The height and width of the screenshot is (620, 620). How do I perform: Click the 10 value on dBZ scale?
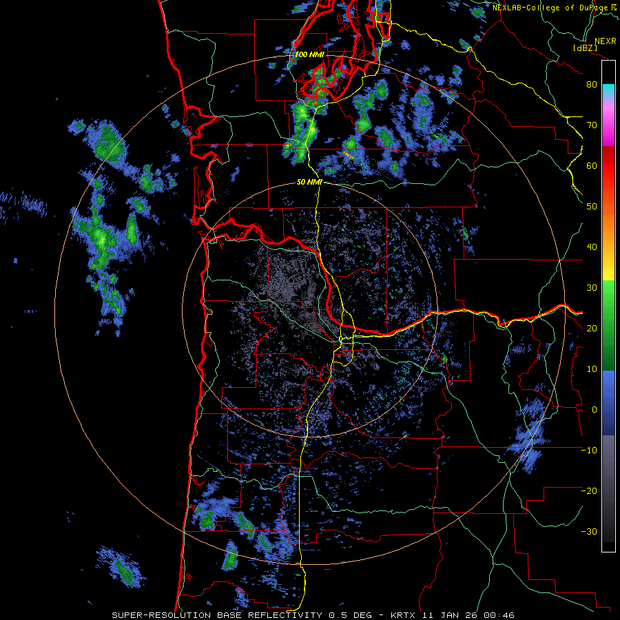[x=592, y=369]
